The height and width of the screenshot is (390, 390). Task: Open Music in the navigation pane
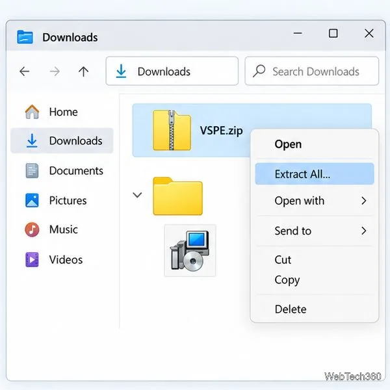[x=62, y=229]
